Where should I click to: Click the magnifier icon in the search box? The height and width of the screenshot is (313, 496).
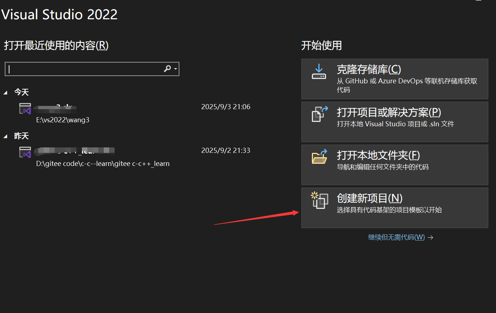[x=167, y=69]
